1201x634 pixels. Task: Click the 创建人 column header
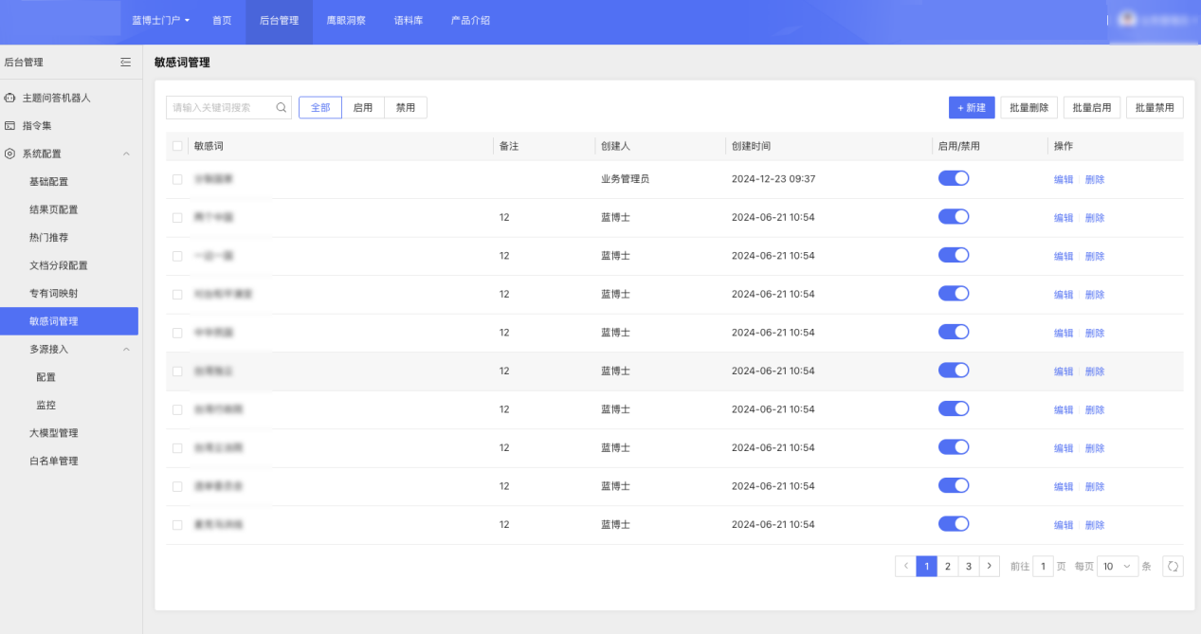(615, 146)
